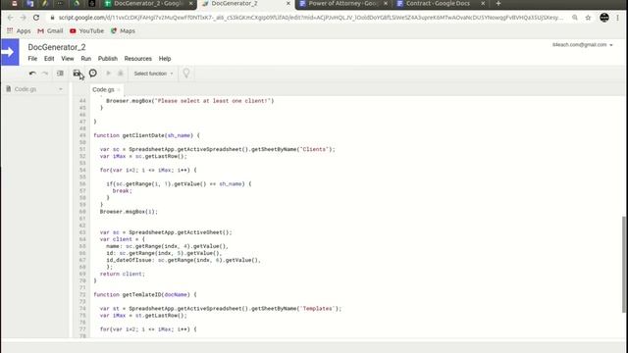This screenshot has height=353, width=628.
Task: Click the 'break;' statement line
Action: (x=122, y=191)
